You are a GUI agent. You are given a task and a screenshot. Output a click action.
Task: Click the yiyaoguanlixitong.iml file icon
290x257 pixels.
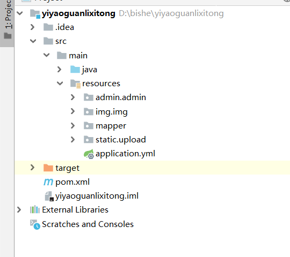[49, 196]
